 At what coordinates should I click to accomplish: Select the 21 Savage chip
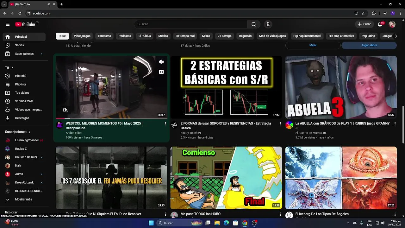pyautogui.click(x=225, y=36)
